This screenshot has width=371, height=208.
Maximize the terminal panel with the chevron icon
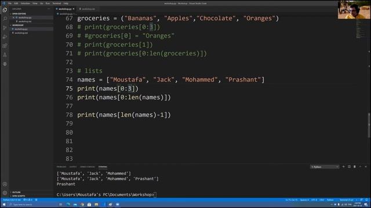click(x=360, y=167)
